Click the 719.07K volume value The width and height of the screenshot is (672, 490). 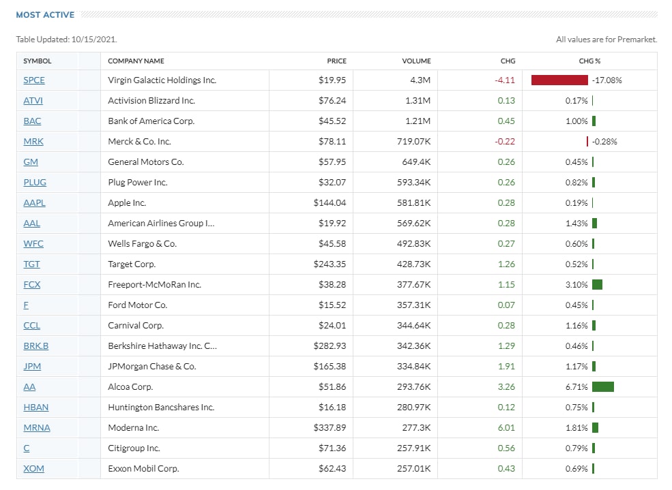pyautogui.click(x=413, y=141)
